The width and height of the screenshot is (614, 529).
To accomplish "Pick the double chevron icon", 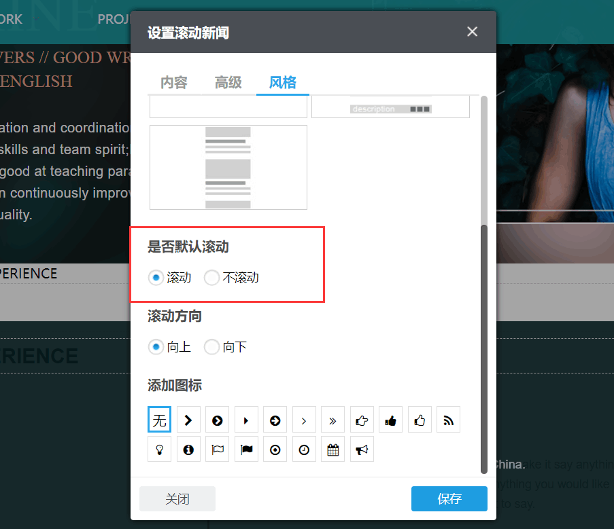I will pyautogui.click(x=332, y=419).
